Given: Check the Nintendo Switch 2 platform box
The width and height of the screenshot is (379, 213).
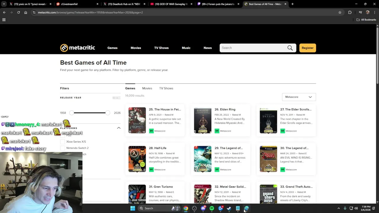Looking at the screenshot, I should click(x=62, y=148).
